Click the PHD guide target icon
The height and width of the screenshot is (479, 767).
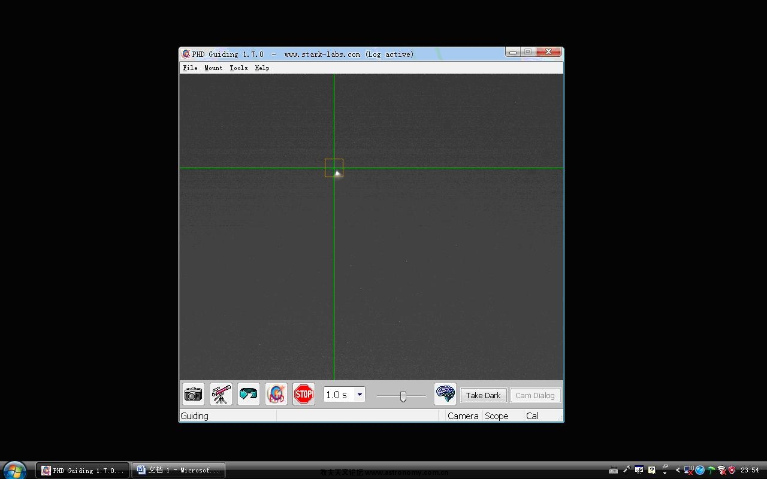click(x=276, y=394)
